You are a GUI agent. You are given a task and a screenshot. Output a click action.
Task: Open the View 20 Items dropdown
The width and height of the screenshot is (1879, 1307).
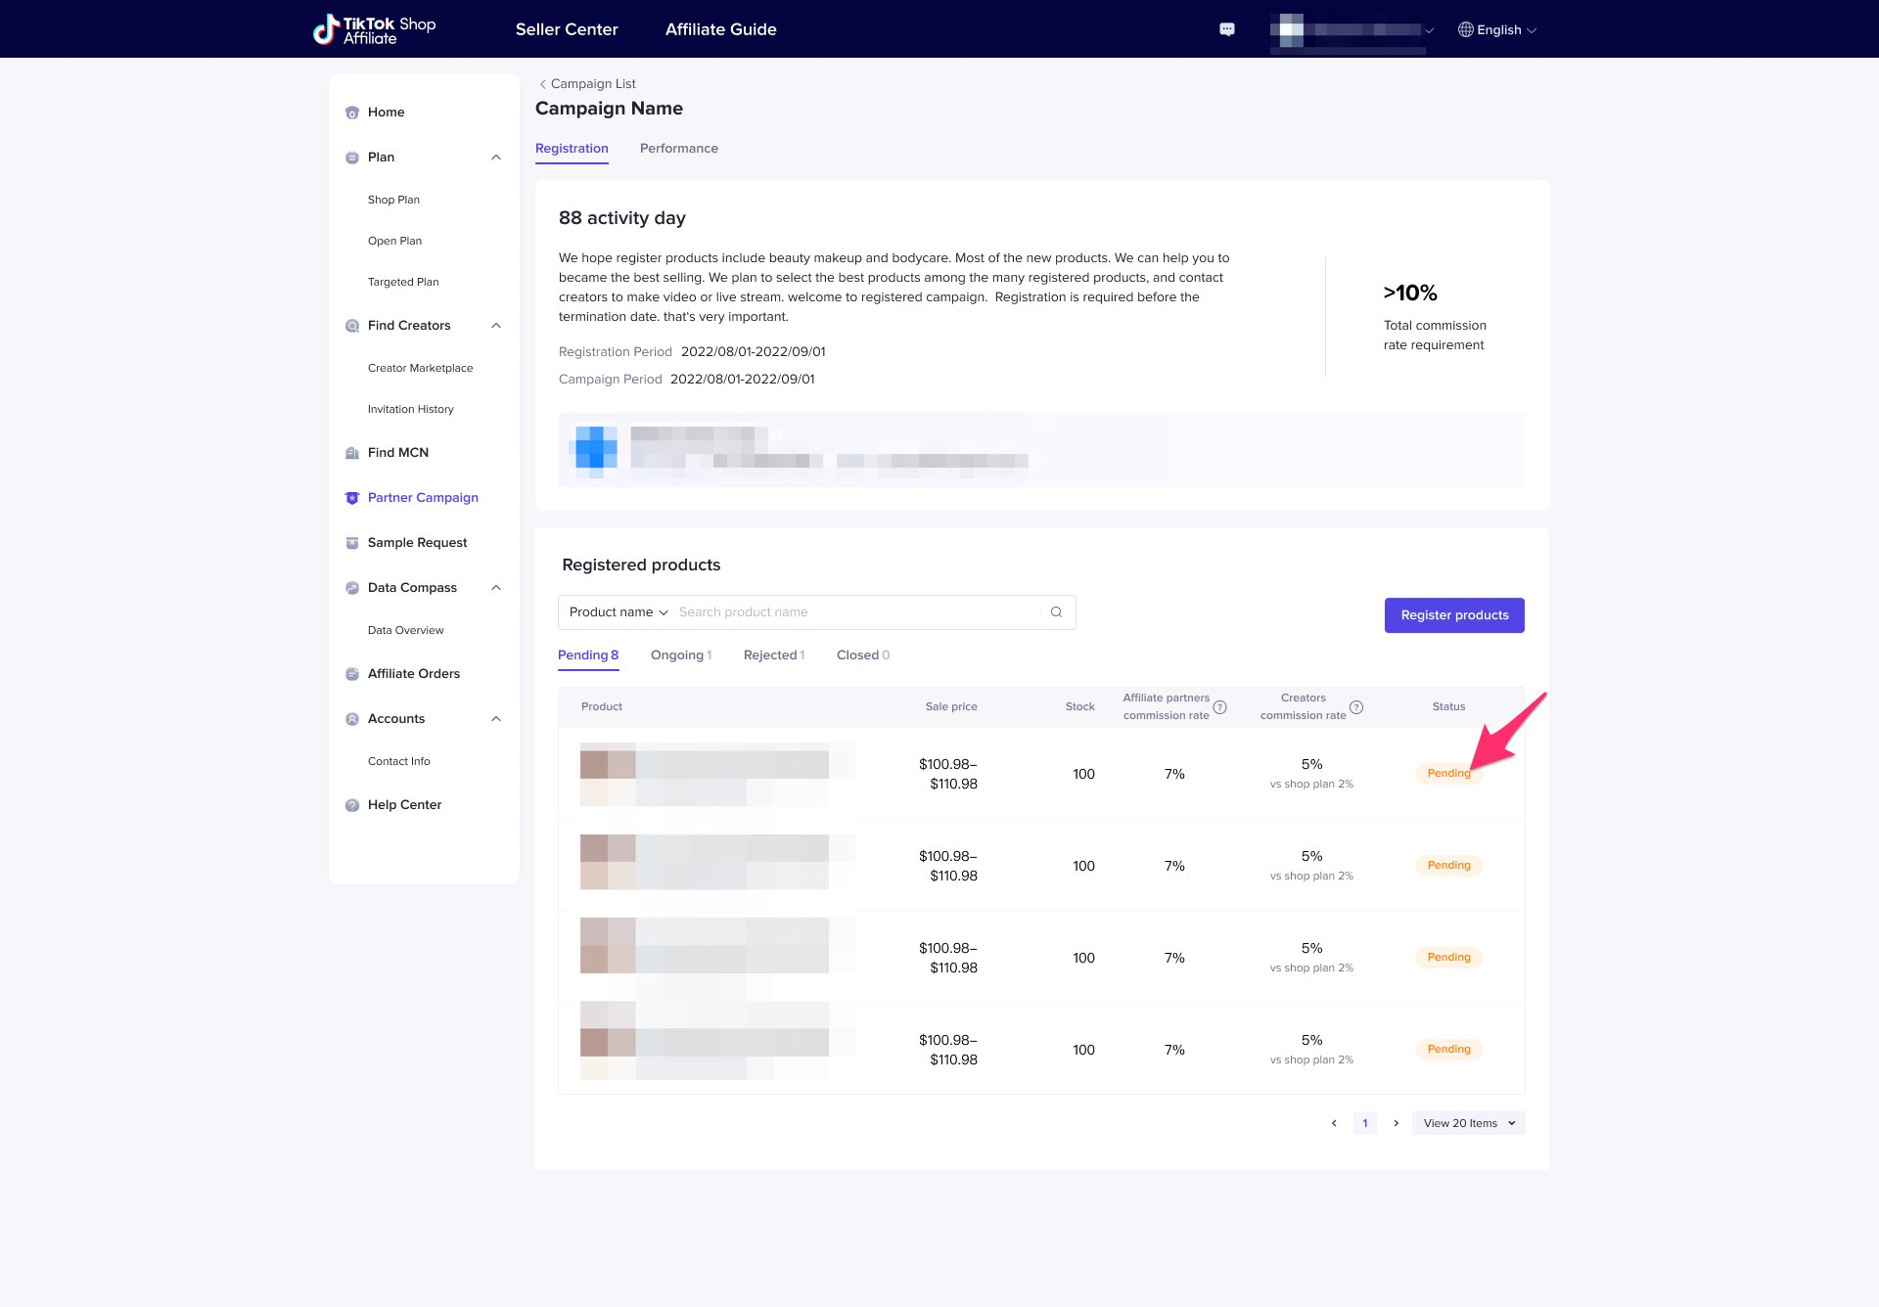pos(1468,1123)
